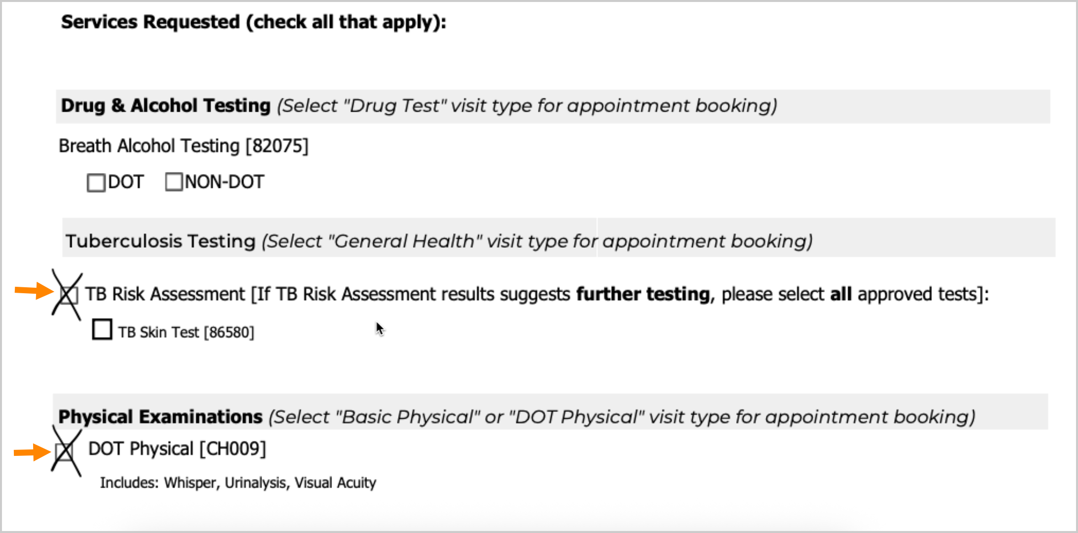Click the bold "further testing" text

[x=643, y=294]
